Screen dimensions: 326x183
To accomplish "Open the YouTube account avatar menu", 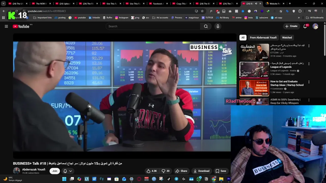I will point(315,26).
